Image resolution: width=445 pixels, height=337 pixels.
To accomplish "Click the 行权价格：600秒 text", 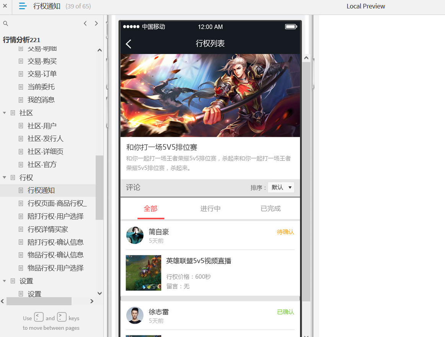I will 188,277.
